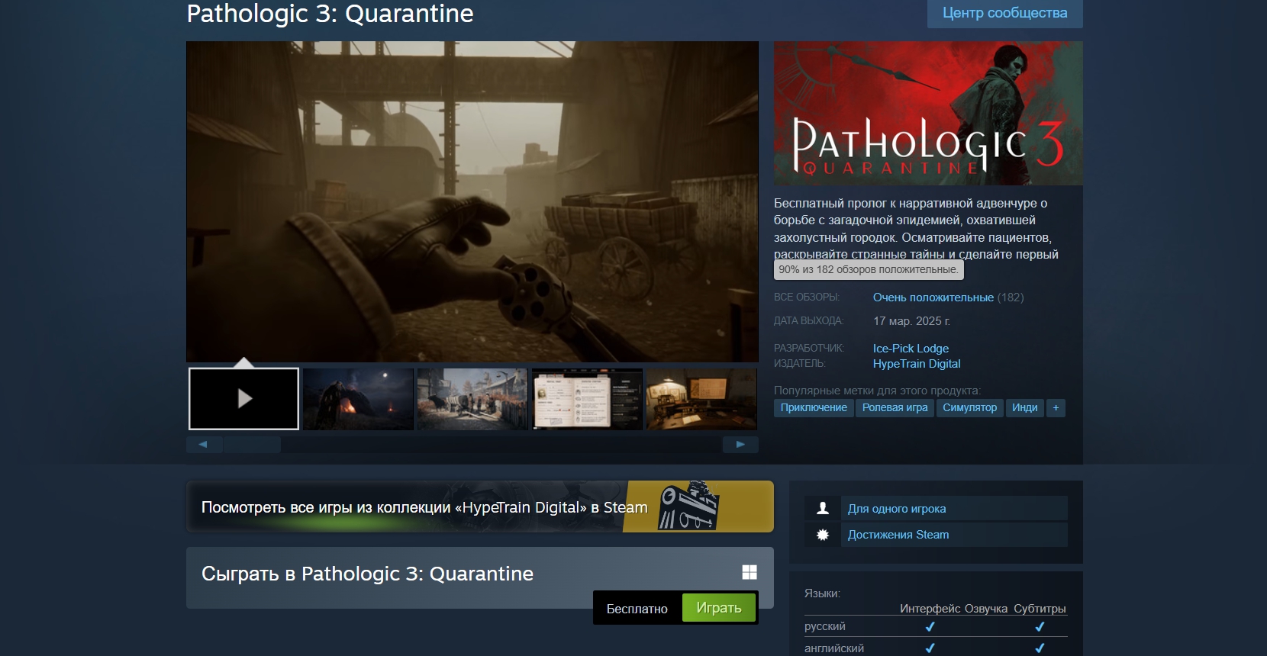This screenshot has height=656, width=1267.
Task: Open the Центр сообщества community hub
Action: coord(1004,13)
